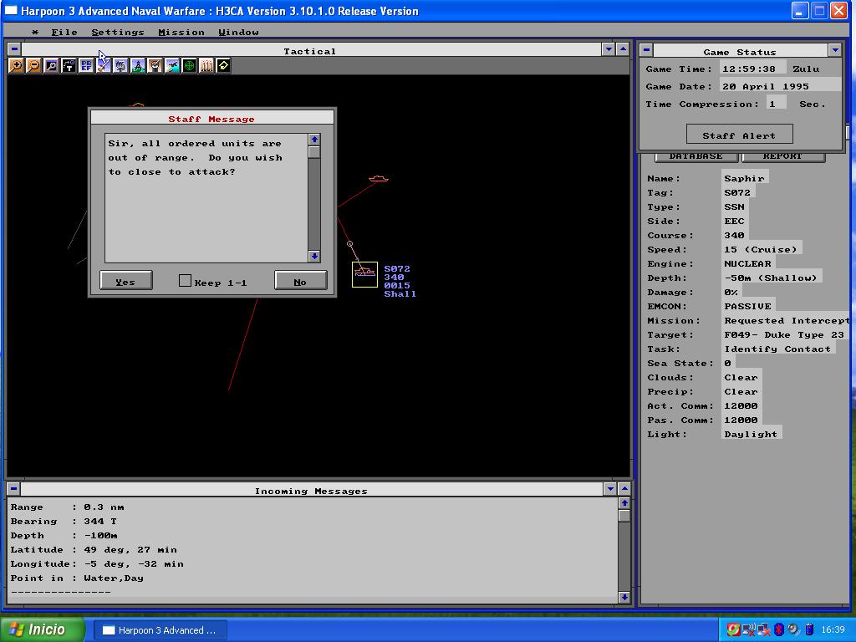Open the Incoming Messages dropdown arrow

(609, 490)
